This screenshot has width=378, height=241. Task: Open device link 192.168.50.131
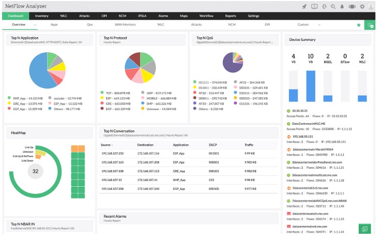[303, 137]
